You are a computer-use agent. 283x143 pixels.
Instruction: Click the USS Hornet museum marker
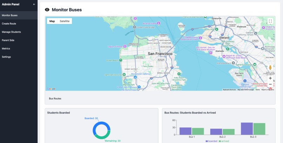pos(211,53)
